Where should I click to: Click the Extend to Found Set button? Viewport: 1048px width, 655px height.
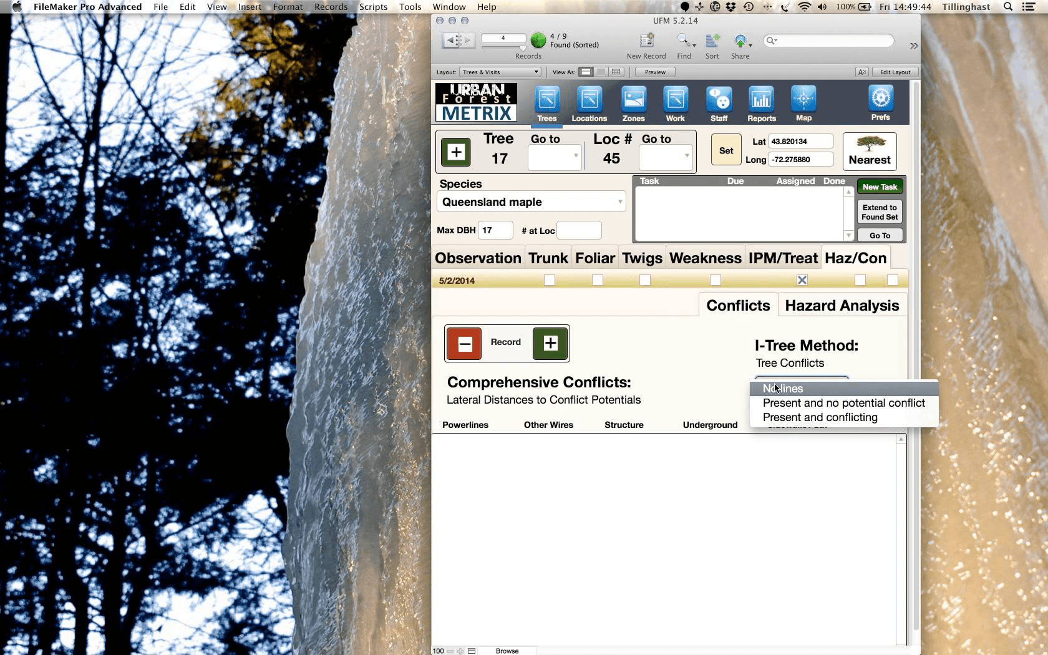coord(880,212)
